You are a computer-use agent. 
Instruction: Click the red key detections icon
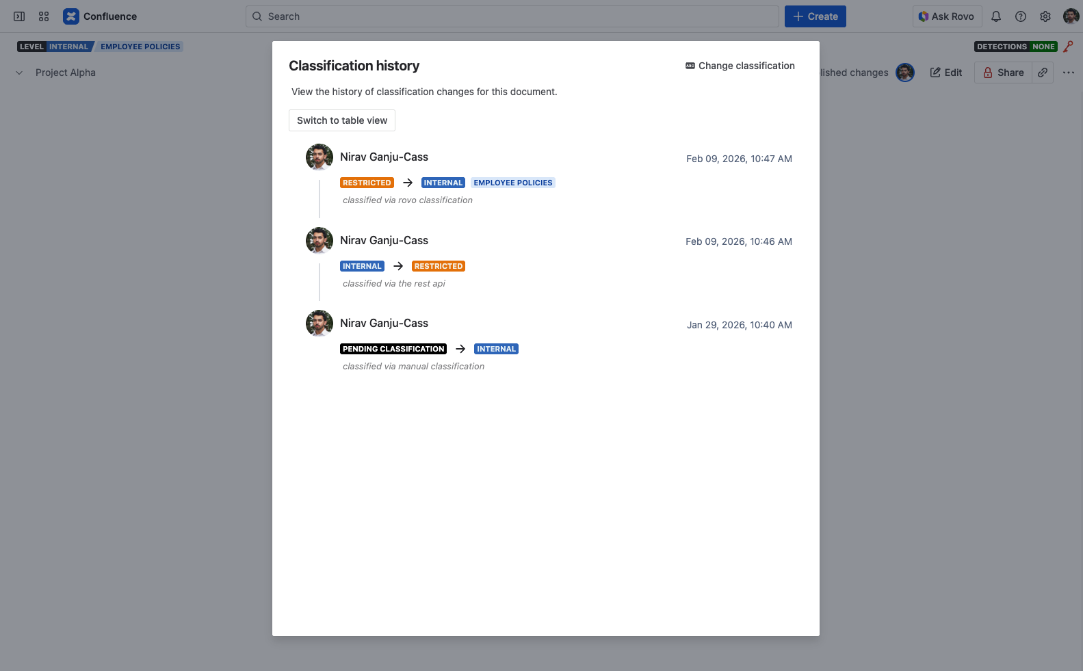(1068, 47)
